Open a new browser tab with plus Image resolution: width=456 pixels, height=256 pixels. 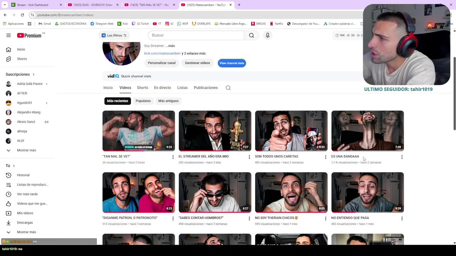(x=239, y=5)
